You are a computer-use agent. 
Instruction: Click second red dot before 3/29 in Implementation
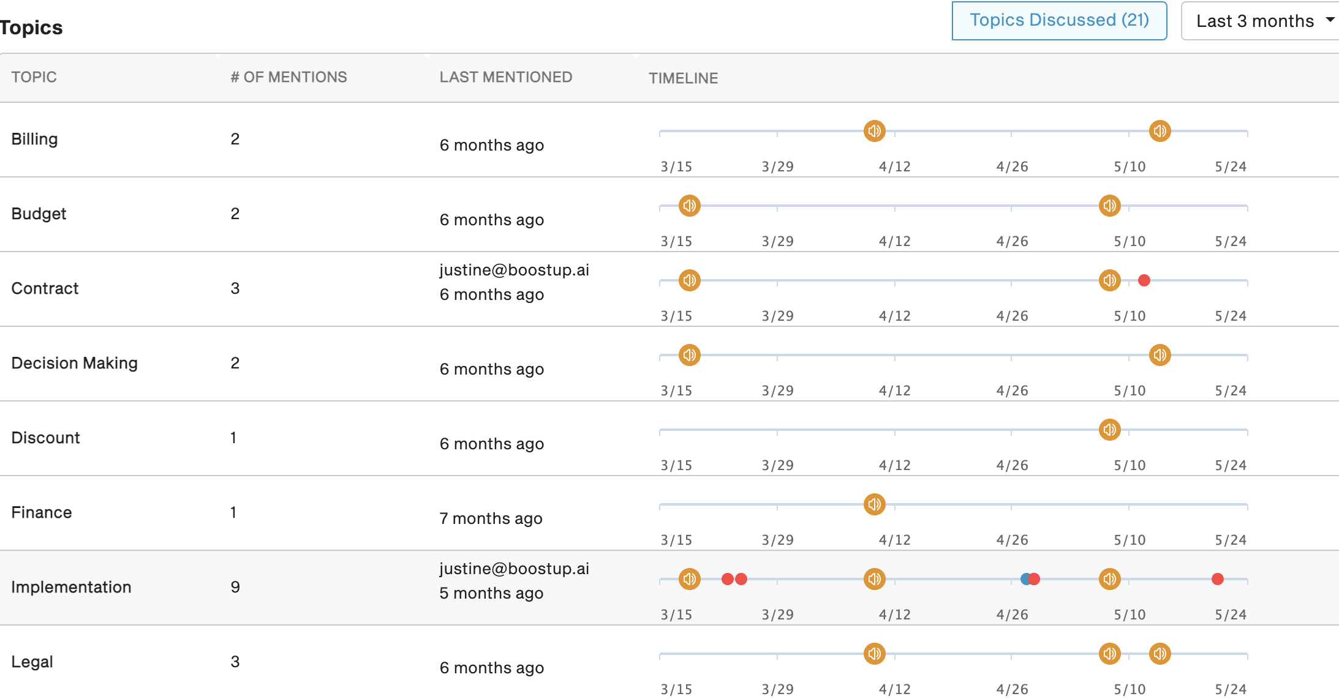pyautogui.click(x=741, y=579)
